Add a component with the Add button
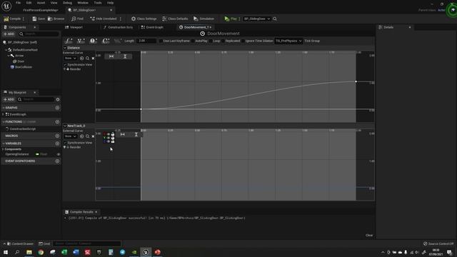457x257 pixels. 9,34
